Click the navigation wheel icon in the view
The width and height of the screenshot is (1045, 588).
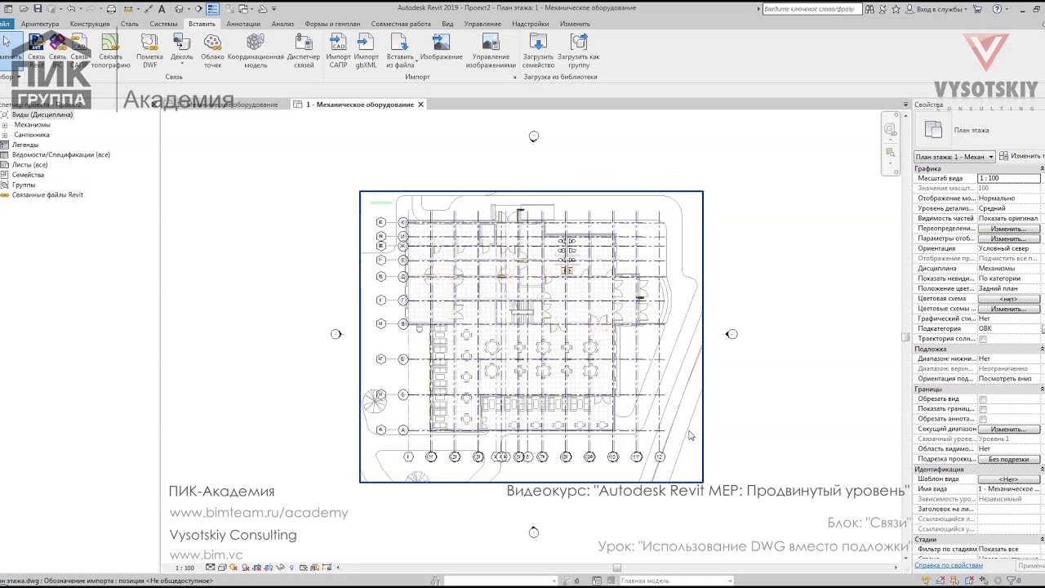[x=891, y=129]
